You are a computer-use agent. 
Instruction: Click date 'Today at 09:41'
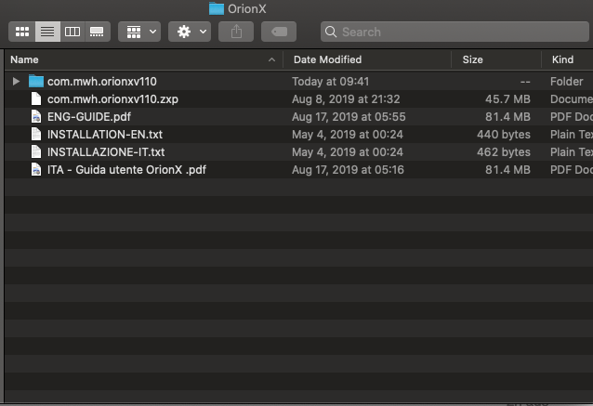331,81
